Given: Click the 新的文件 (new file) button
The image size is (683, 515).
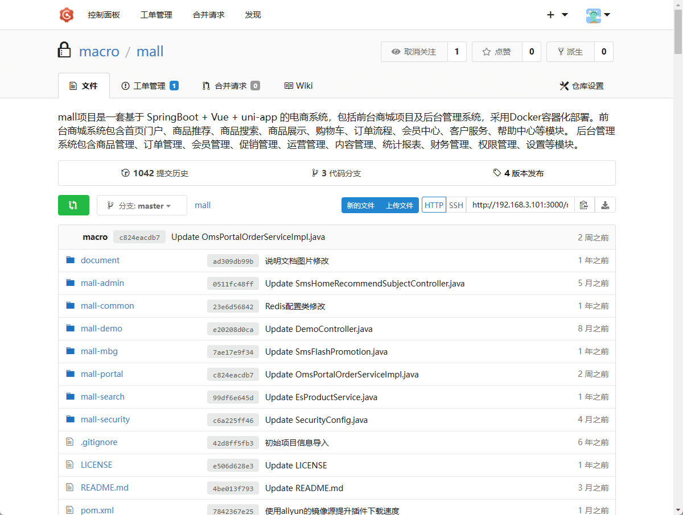Looking at the screenshot, I should pyautogui.click(x=360, y=205).
